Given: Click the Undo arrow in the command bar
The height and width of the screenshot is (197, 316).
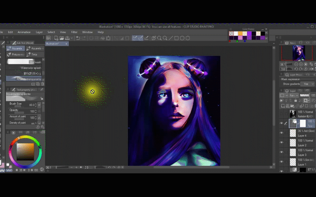Looking at the screenshot, I should (78, 38).
